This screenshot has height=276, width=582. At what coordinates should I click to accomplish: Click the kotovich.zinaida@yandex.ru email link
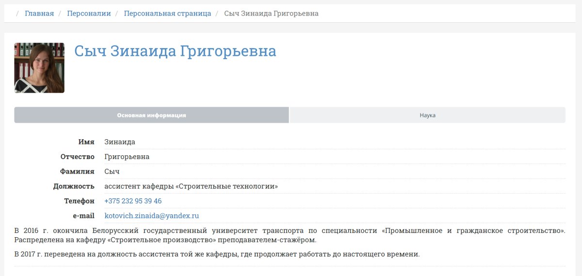click(152, 216)
